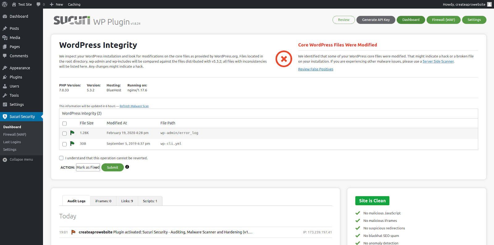Open Settings in Sucuri submenu
The height and width of the screenshot is (245, 494).
tap(10, 150)
